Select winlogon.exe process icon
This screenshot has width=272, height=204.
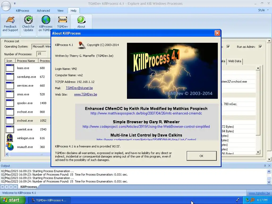10,138
